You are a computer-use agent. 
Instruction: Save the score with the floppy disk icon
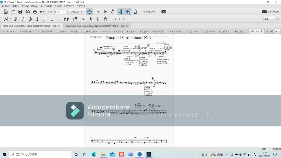20,12
